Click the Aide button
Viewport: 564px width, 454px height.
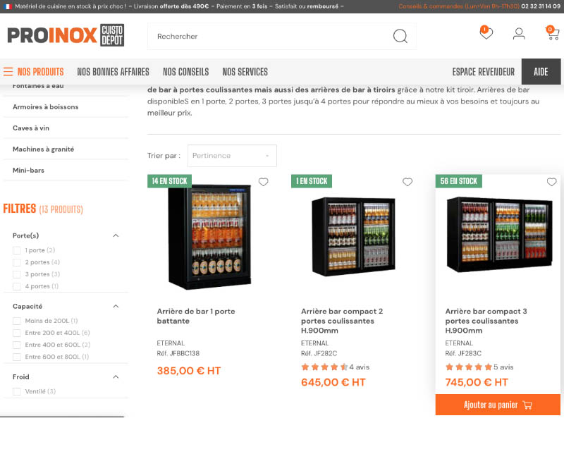coord(541,72)
